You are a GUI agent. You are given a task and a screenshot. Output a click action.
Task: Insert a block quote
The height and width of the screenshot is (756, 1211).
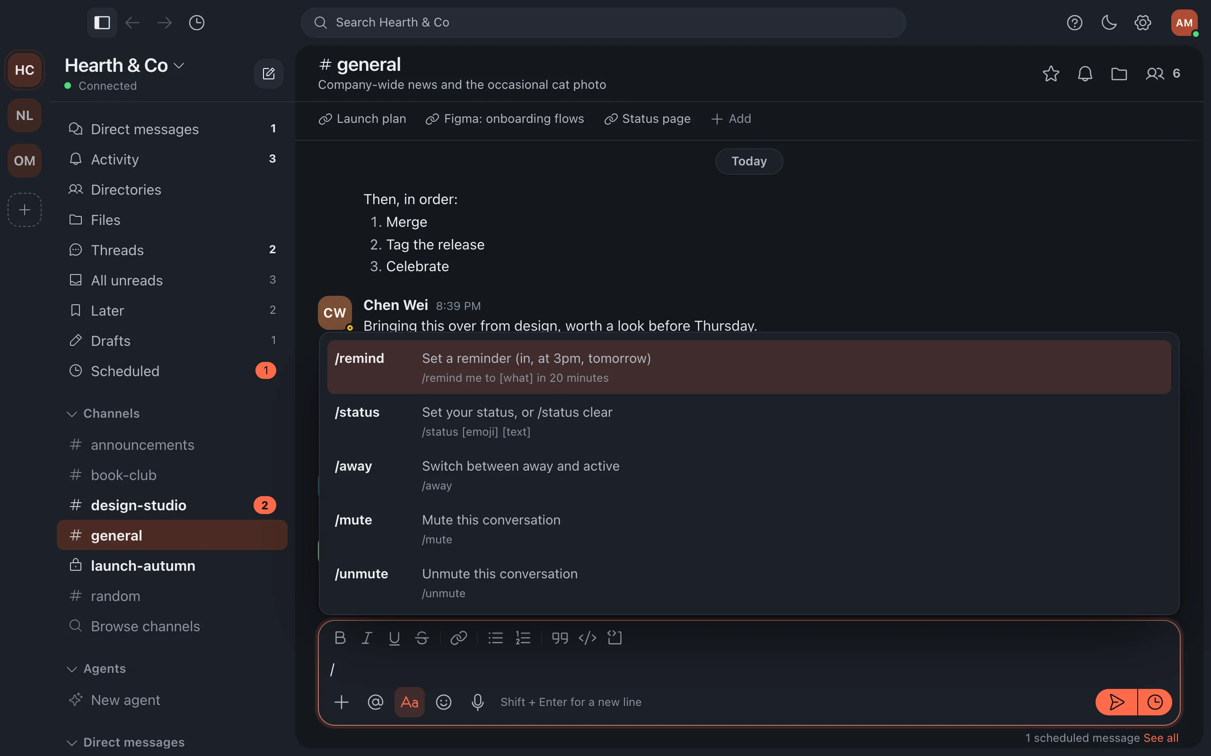(x=560, y=638)
